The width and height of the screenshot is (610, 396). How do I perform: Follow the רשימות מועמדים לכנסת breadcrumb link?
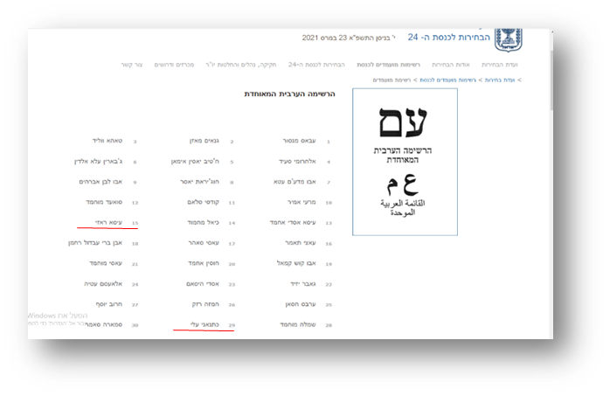pyautogui.click(x=447, y=80)
